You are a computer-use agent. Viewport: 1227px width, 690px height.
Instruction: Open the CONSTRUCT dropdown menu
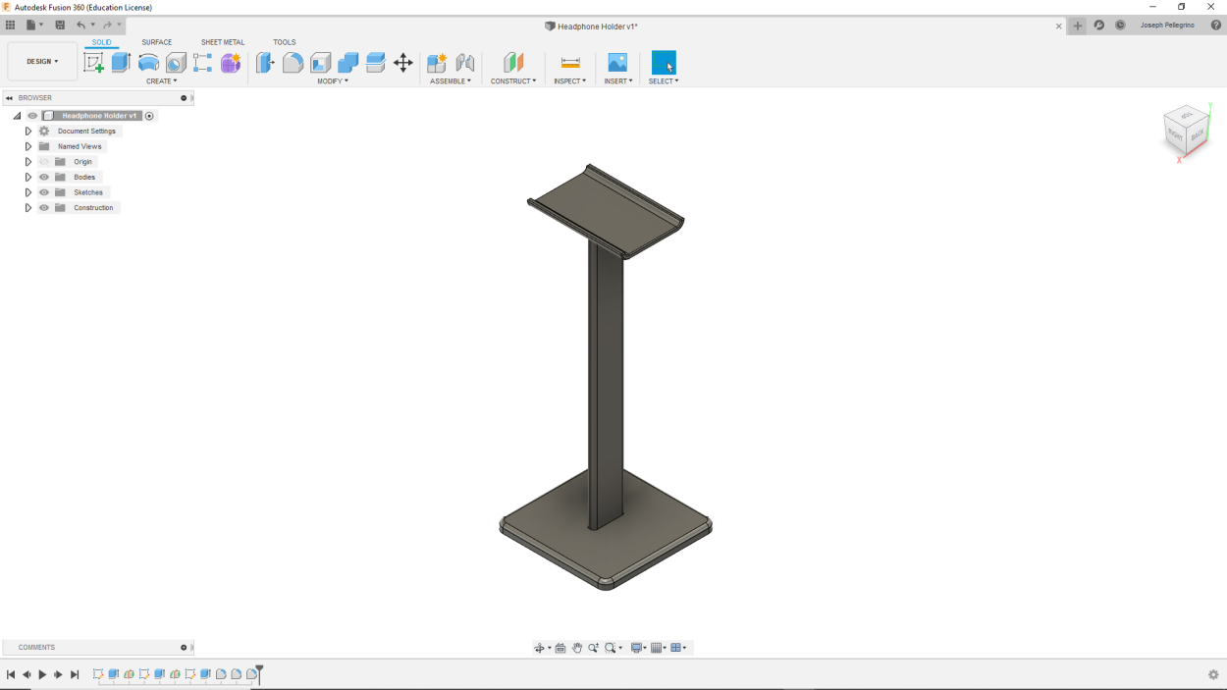click(x=513, y=81)
